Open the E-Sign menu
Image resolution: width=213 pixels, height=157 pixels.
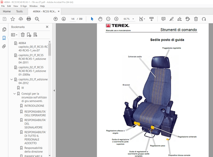(x=24, y=6)
